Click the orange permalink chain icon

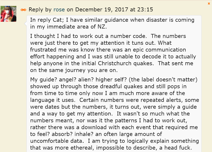(x=24, y=10)
